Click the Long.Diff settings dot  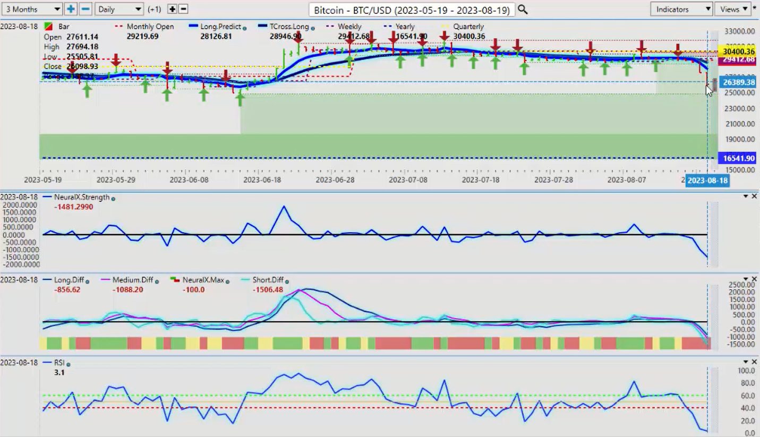[x=87, y=281]
